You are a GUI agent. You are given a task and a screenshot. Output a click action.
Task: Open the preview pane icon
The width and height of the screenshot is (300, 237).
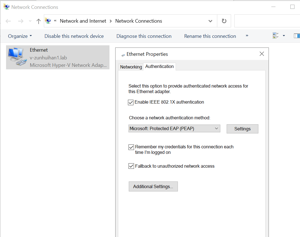(297, 36)
